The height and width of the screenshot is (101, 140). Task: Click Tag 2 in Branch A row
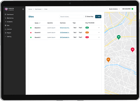click(x=80, y=28)
